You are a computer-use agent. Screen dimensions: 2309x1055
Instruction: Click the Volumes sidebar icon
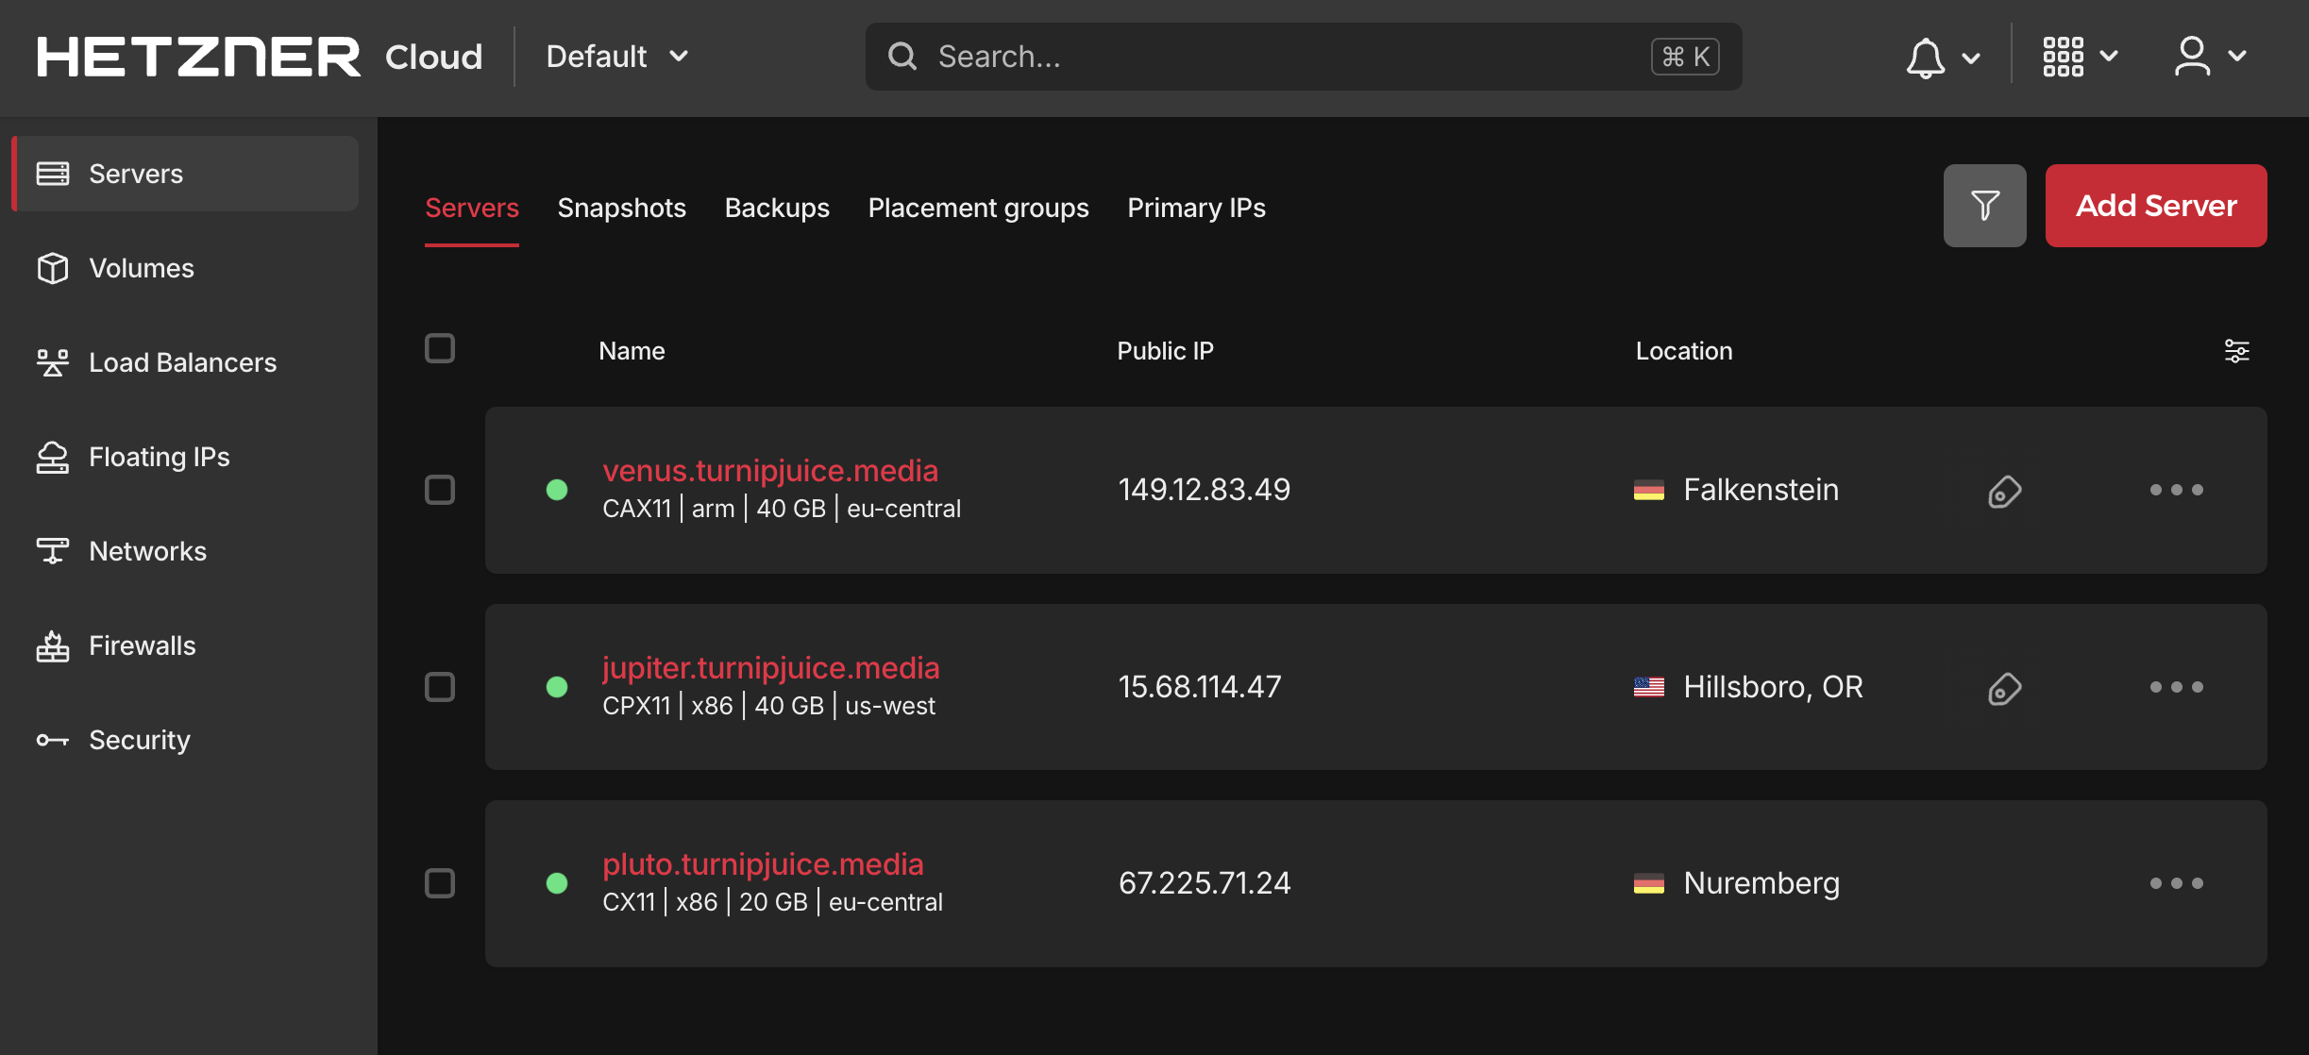pyautogui.click(x=52, y=266)
